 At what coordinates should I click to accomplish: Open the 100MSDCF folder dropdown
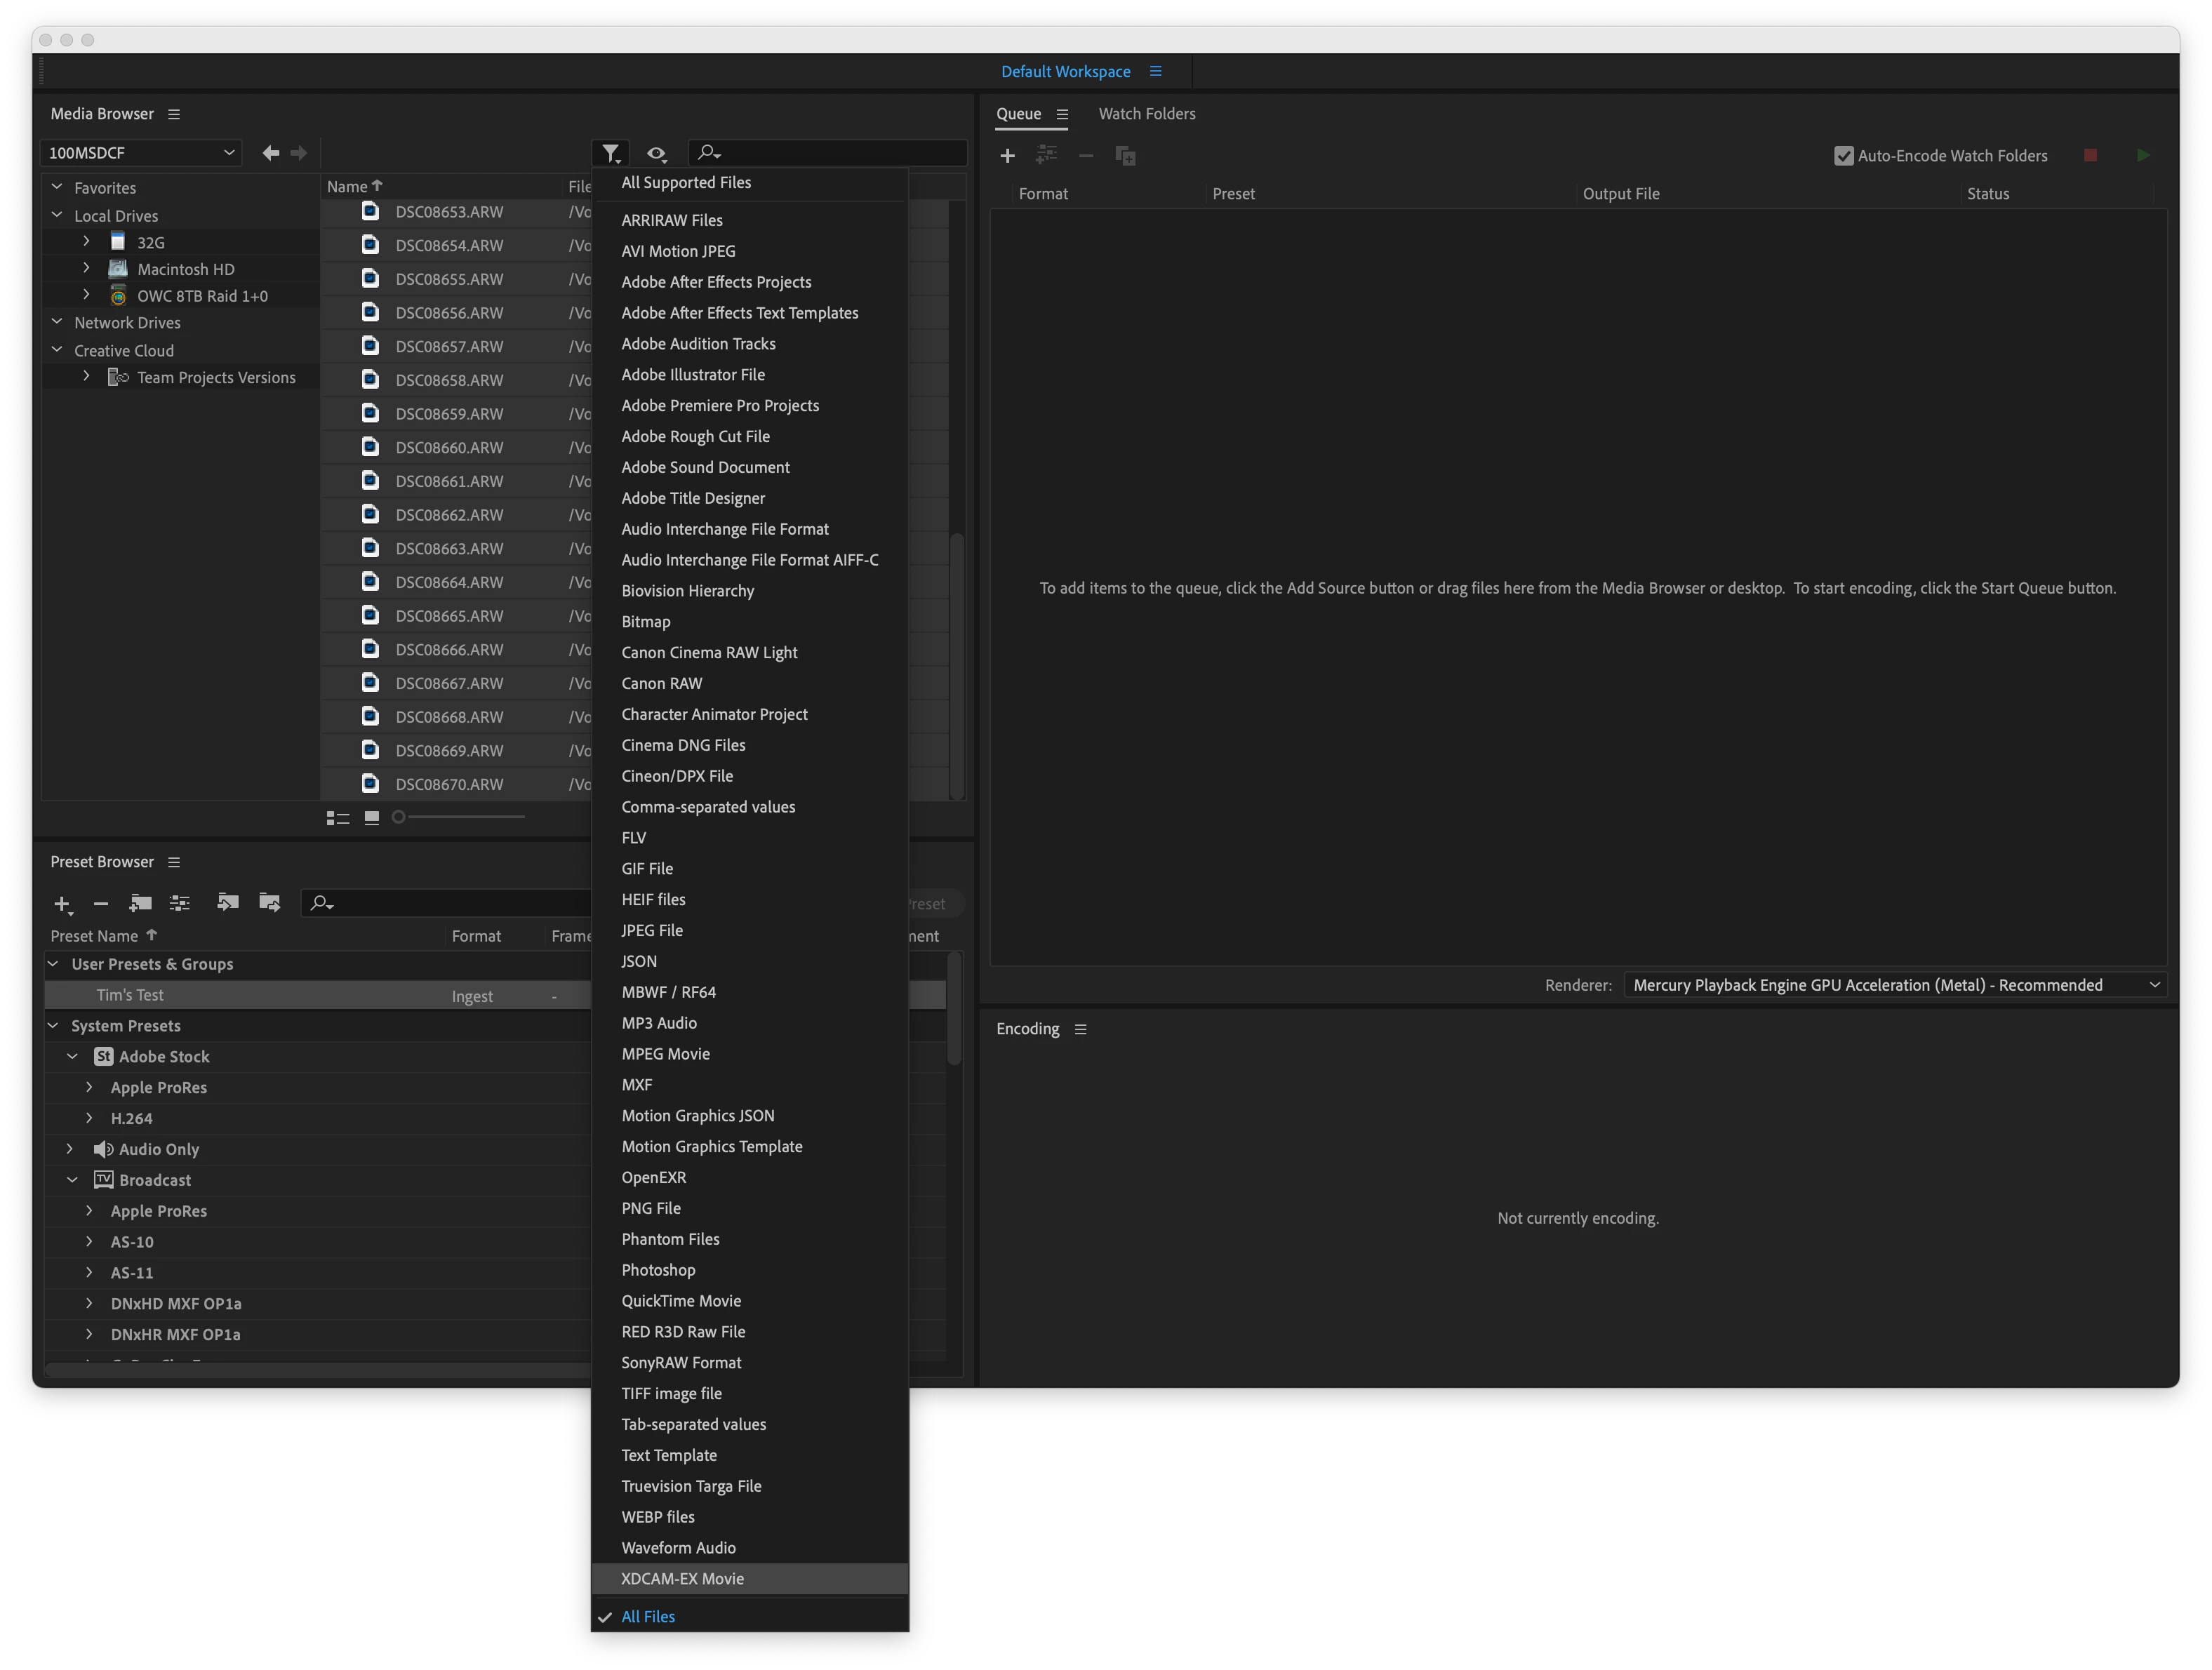[141, 153]
